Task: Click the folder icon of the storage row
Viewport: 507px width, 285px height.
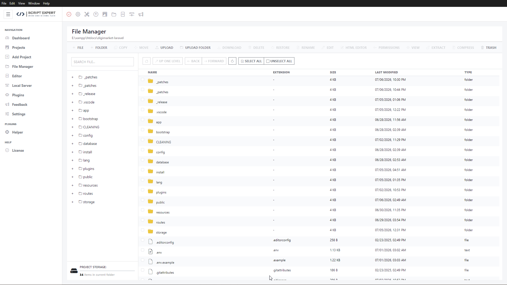Action: coord(151,231)
